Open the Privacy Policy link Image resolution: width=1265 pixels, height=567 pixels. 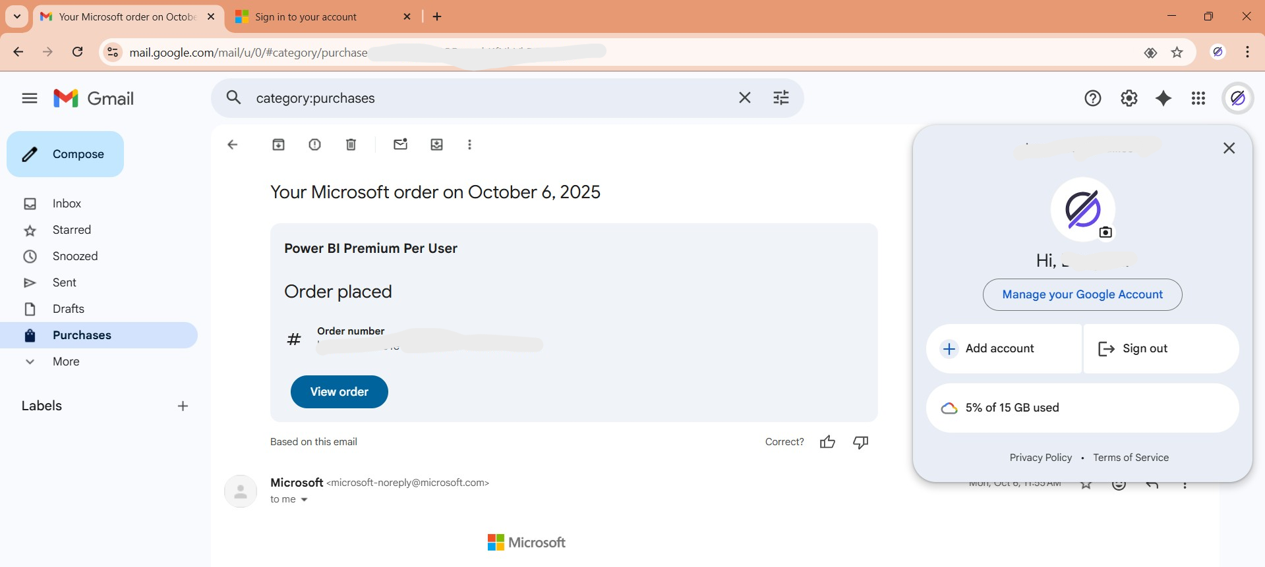[x=1040, y=457]
